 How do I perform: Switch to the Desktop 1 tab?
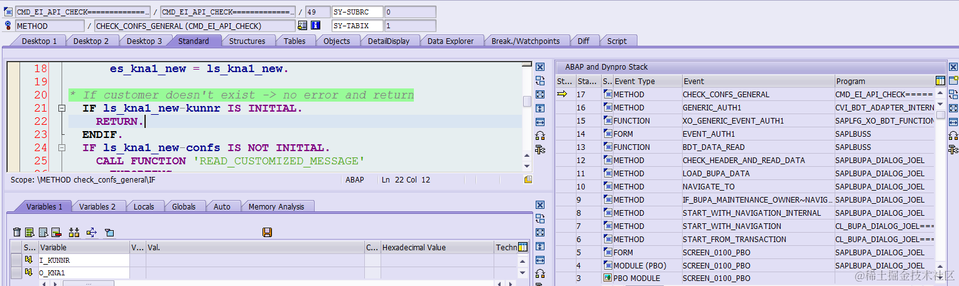click(x=40, y=41)
